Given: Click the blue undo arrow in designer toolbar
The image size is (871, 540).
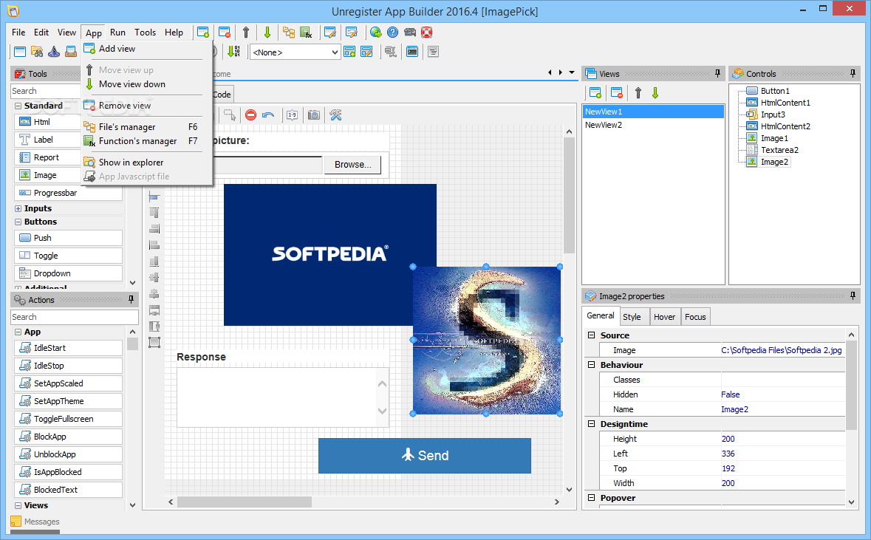Looking at the screenshot, I should pyautogui.click(x=268, y=115).
